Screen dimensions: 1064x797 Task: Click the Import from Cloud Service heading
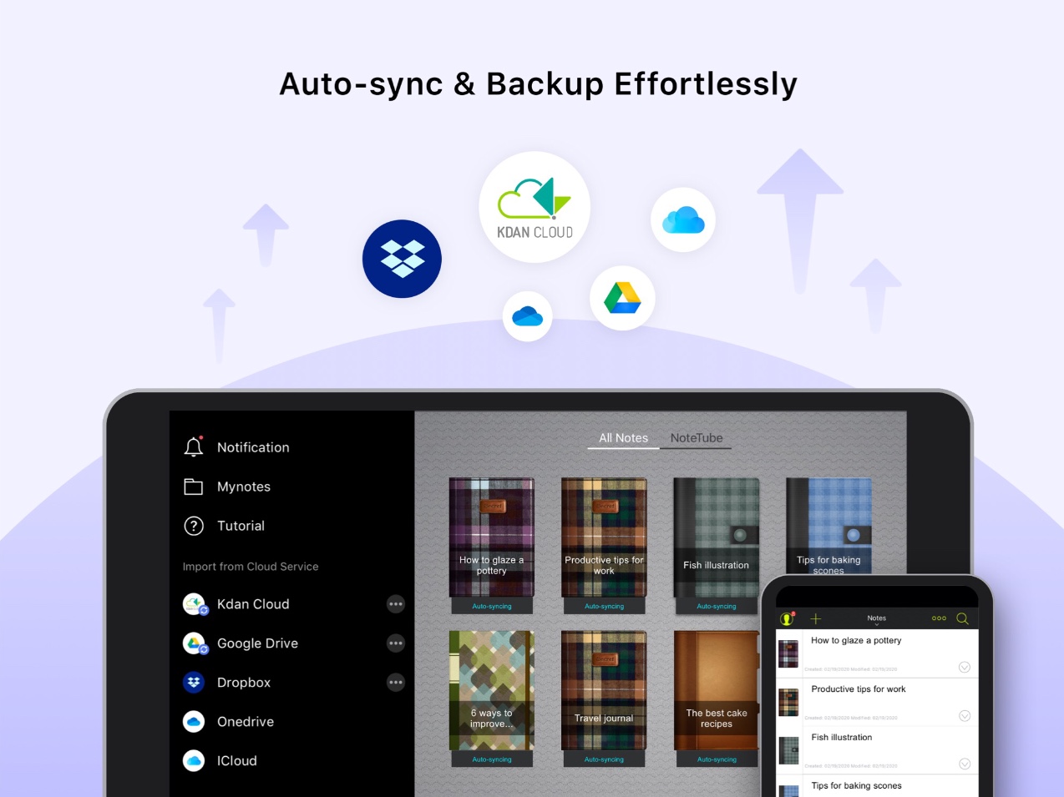click(251, 567)
